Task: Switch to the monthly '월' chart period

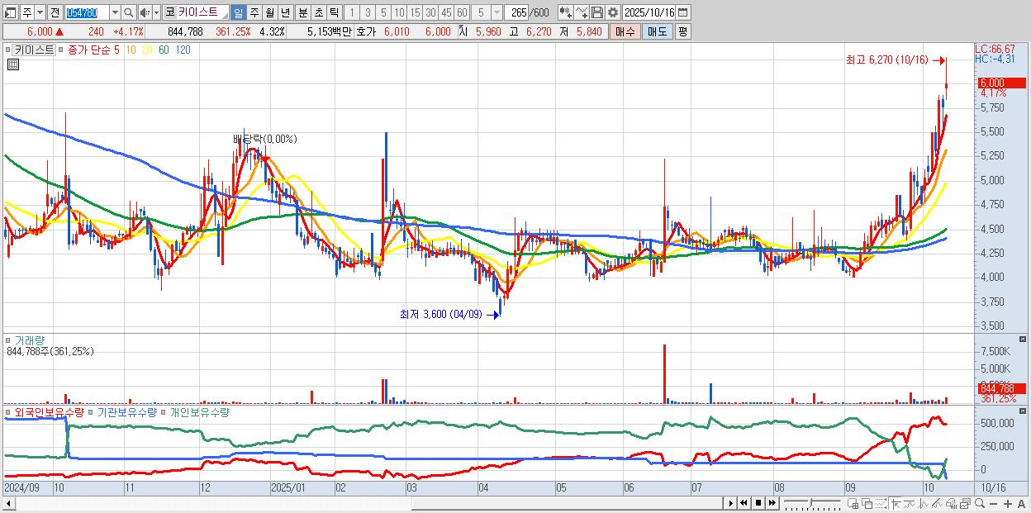Action: [x=269, y=12]
